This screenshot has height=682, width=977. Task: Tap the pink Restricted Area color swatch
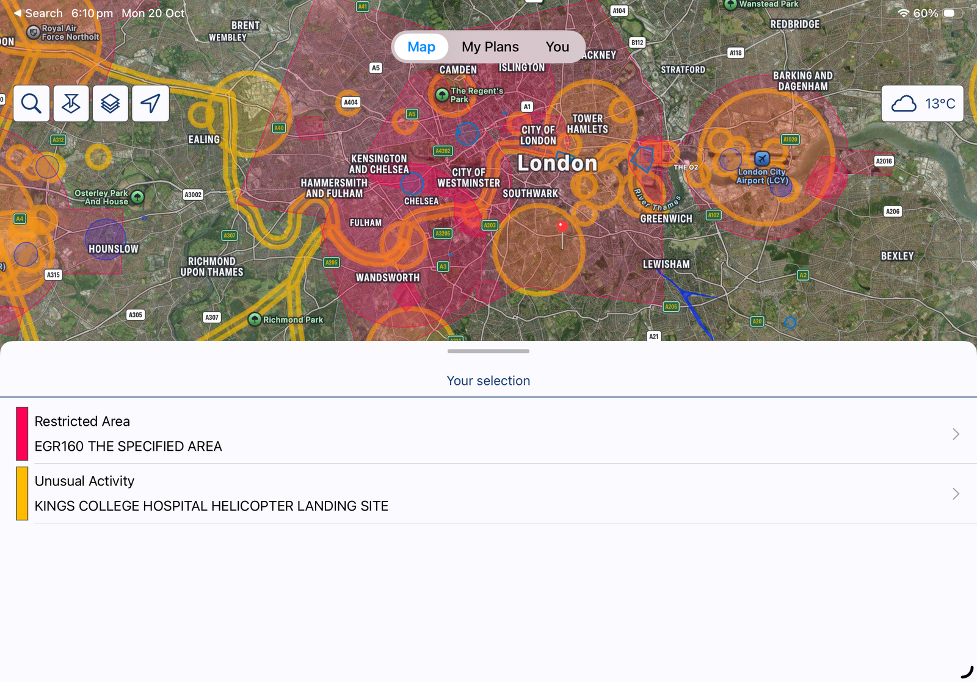[x=22, y=434]
